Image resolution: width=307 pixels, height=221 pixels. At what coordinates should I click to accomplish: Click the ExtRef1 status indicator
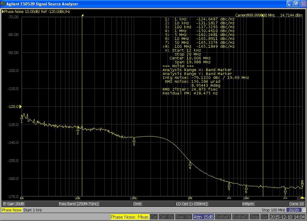pyautogui.click(x=223, y=217)
